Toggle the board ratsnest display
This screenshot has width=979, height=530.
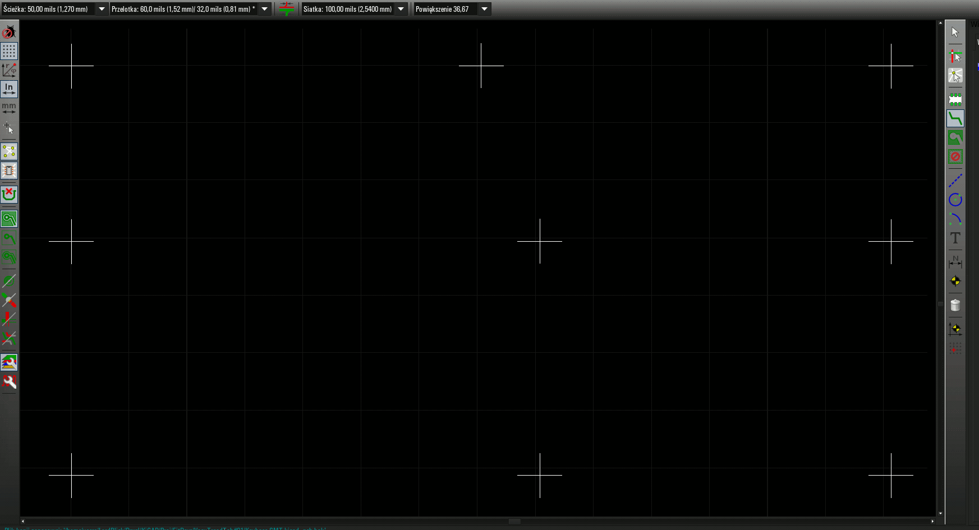click(x=9, y=151)
